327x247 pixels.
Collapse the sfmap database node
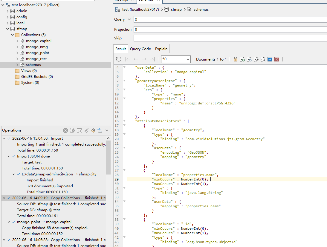tap(7, 29)
